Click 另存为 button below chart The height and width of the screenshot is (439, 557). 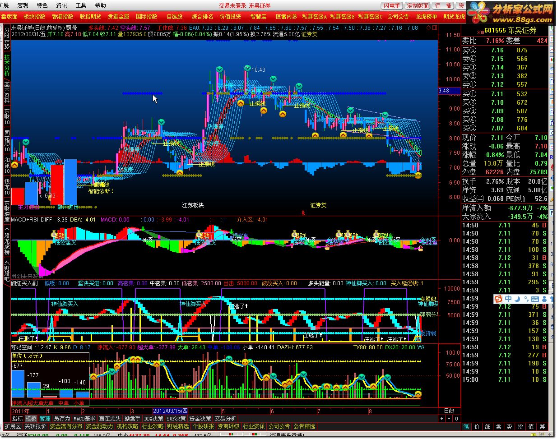point(62,419)
